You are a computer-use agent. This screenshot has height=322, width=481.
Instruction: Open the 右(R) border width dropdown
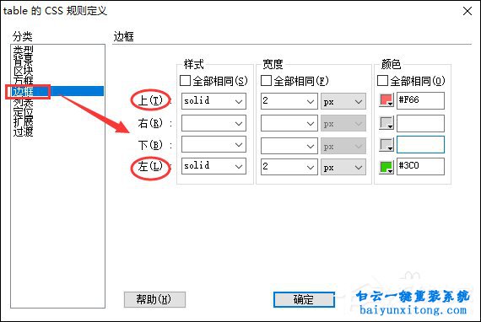(x=289, y=123)
